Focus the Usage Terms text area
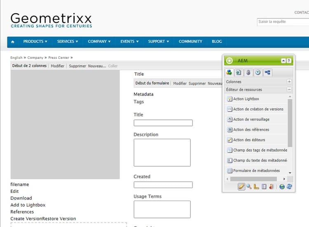The image size is (309, 227). click(x=162, y=209)
